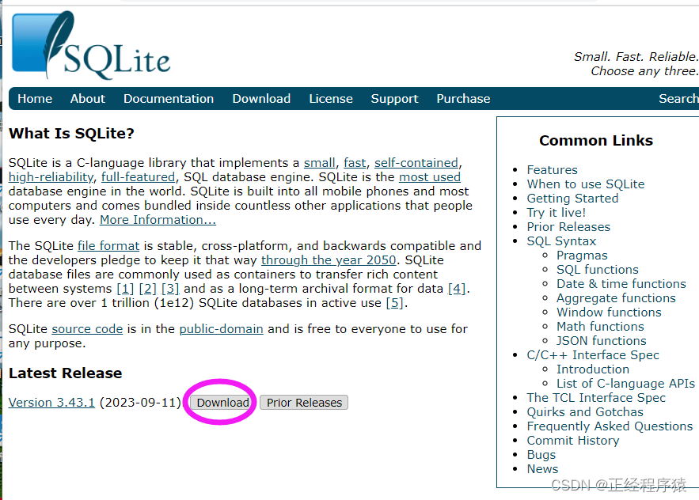The image size is (699, 500).
Task: Open Frequently Asked Questions link
Action: pyautogui.click(x=610, y=426)
